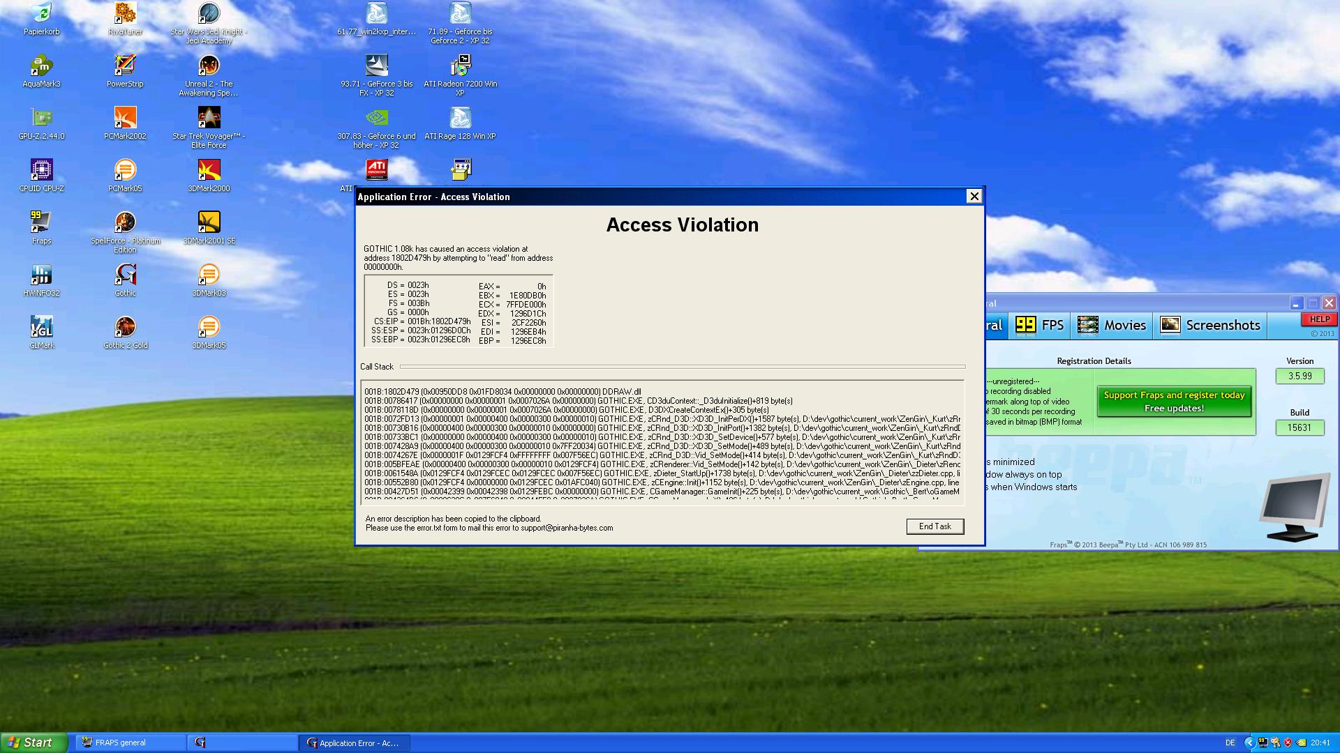The width and height of the screenshot is (1340, 753).
Task: Open the Gothic desktop shortcut
Action: [x=125, y=275]
